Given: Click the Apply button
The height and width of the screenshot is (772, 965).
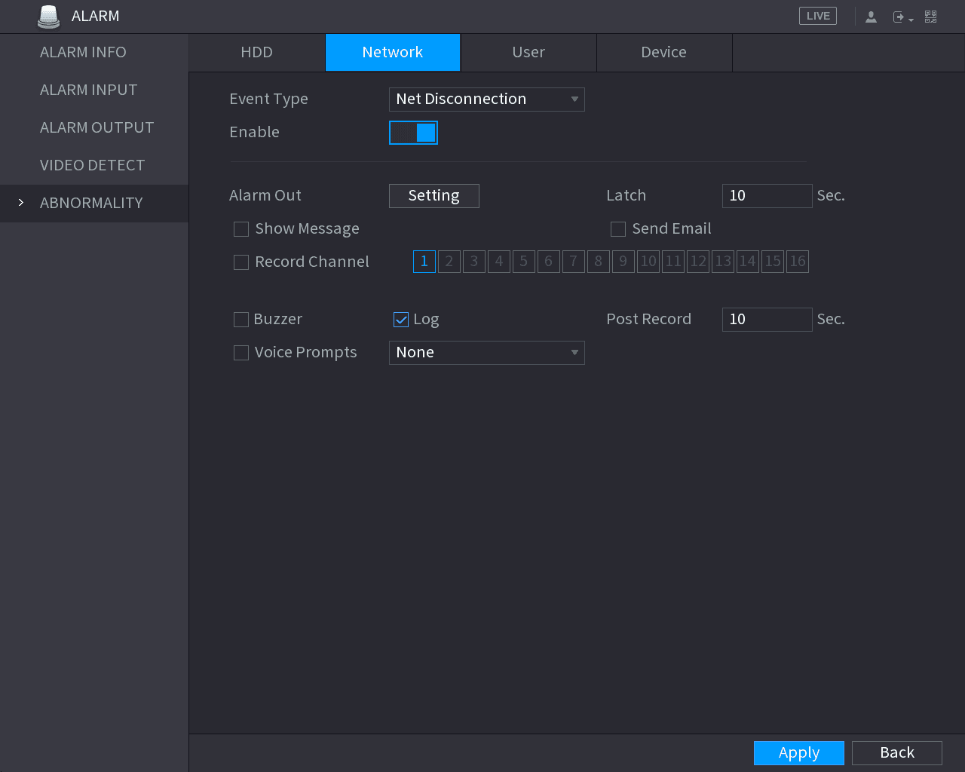Looking at the screenshot, I should (x=799, y=753).
